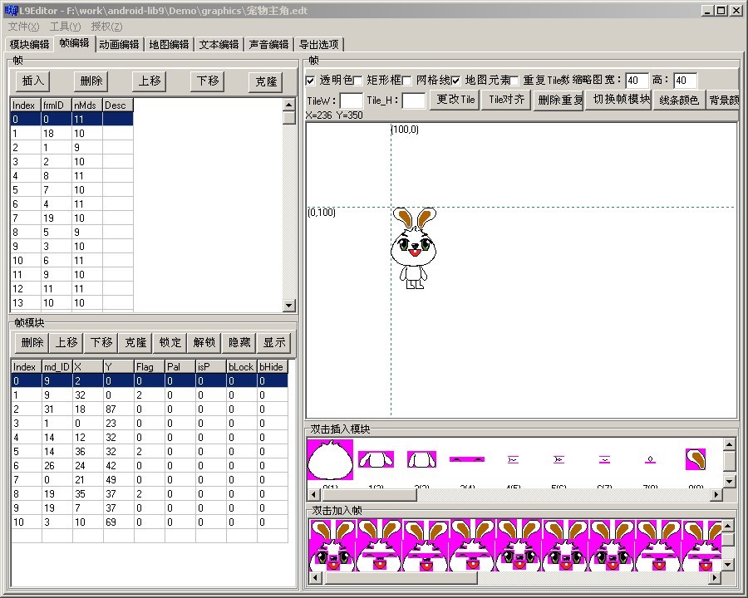Open the 背景颜色 background color picker
Viewport: 748px width, 598px height.
pyautogui.click(x=723, y=100)
